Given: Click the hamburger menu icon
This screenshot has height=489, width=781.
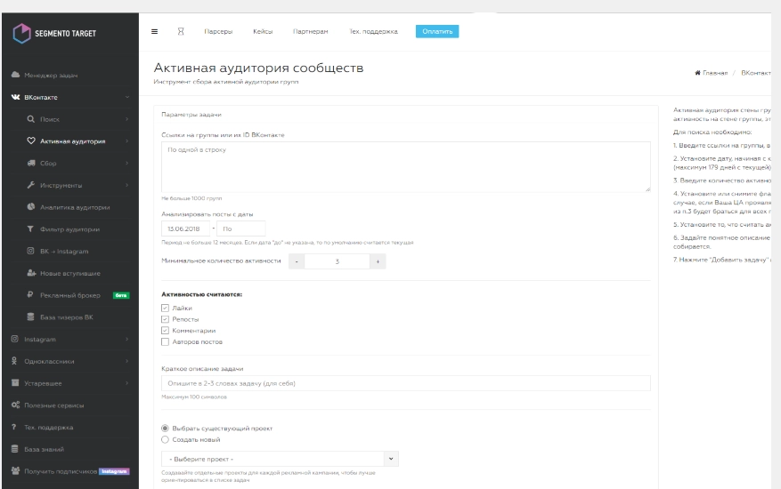Looking at the screenshot, I should [x=154, y=31].
